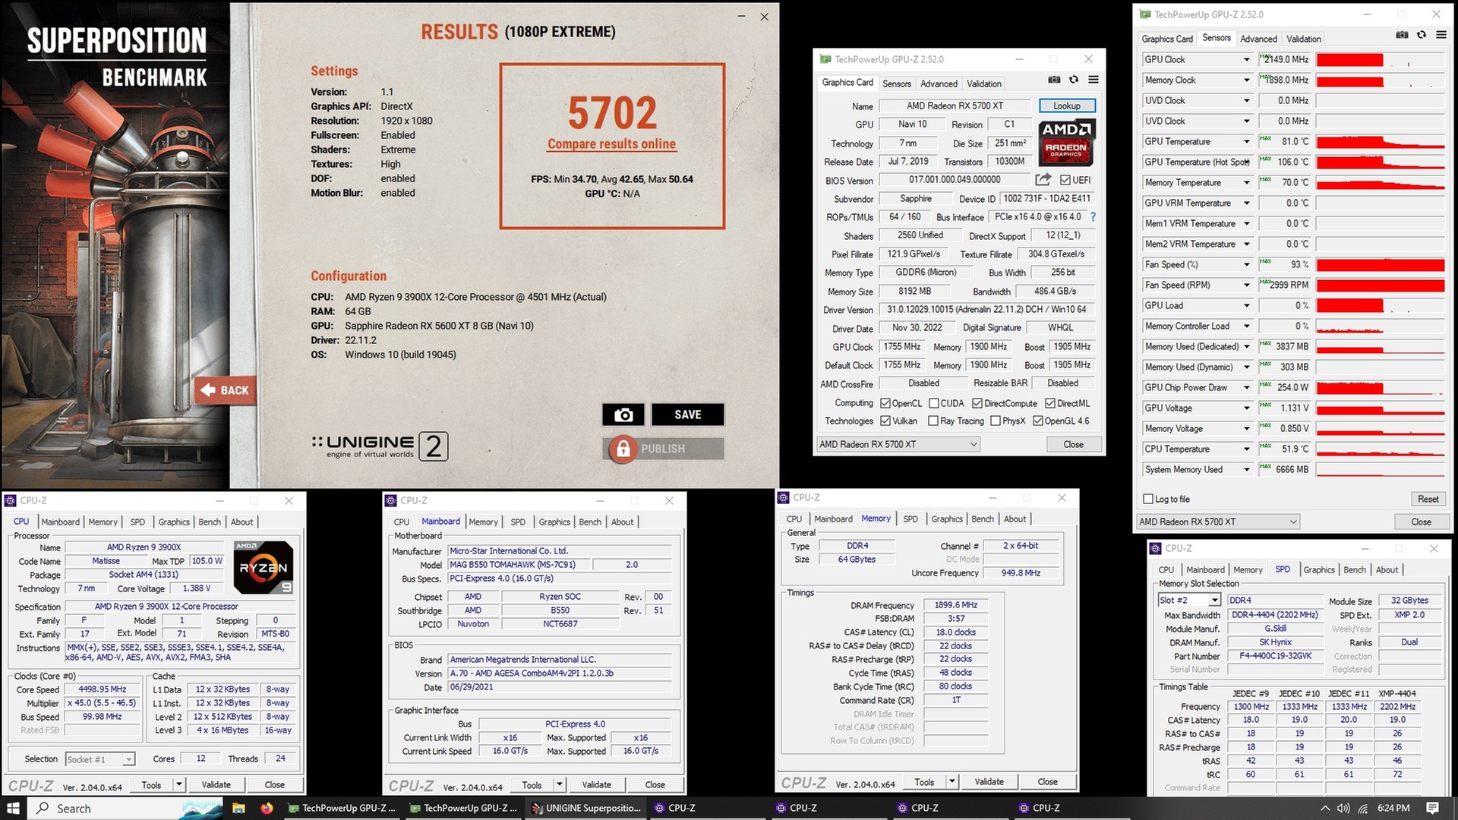Open GPU-Z Sensors window hamburger menu
This screenshot has height=820, width=1458.
point(1441,35)
